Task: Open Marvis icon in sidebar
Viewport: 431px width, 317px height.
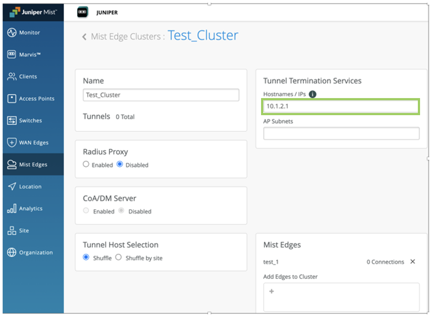Action: [x=12, y=55]
